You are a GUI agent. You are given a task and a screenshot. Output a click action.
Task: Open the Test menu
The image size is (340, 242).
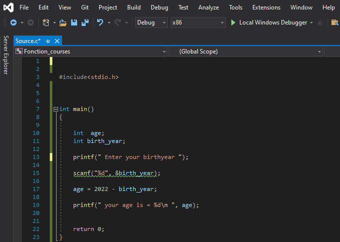[x=183, y=7]
